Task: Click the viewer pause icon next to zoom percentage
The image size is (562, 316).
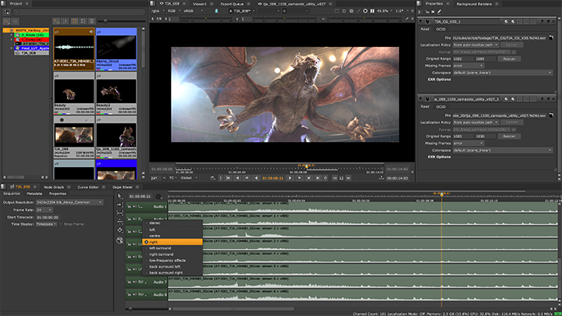Action: (x=374, y=12)
